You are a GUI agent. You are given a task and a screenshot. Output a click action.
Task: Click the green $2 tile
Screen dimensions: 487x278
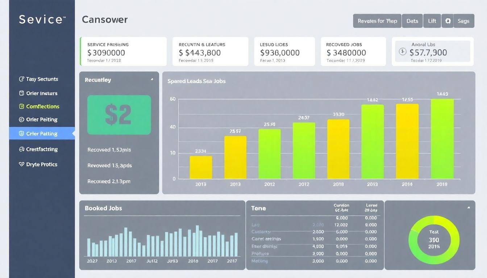click(119, 115)
